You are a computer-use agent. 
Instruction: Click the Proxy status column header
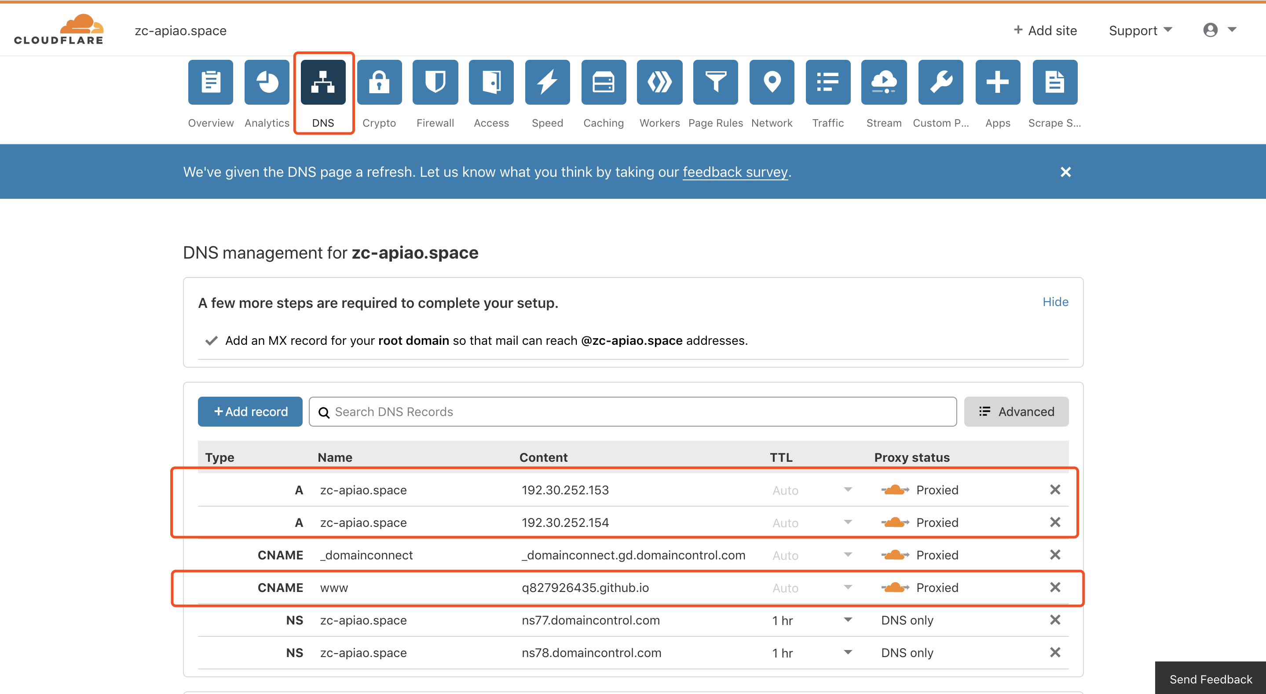[911, 457]
